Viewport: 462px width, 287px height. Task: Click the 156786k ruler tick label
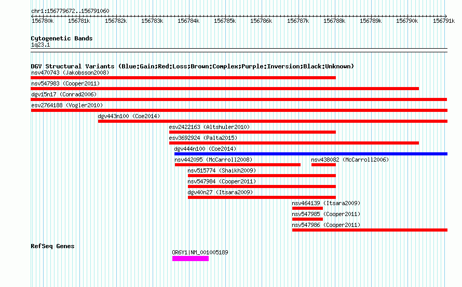tap(261, 21)
